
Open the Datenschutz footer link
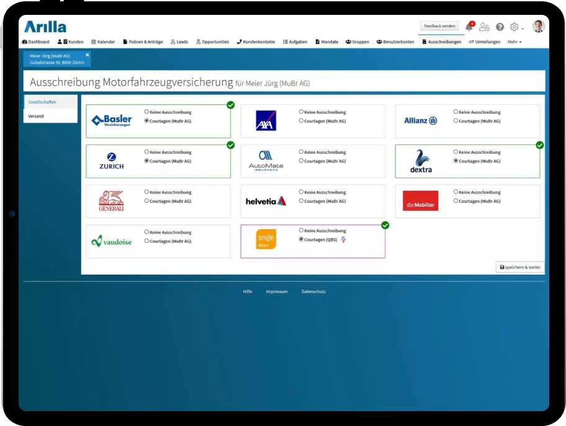point(313,291)
